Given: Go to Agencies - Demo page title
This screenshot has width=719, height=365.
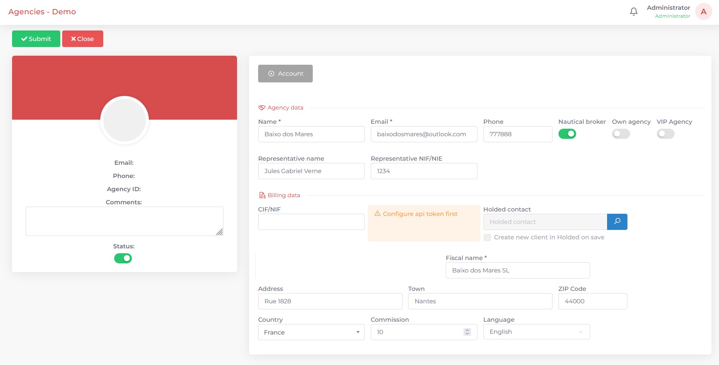Looking at the screenshot, I should click(42, 12).
